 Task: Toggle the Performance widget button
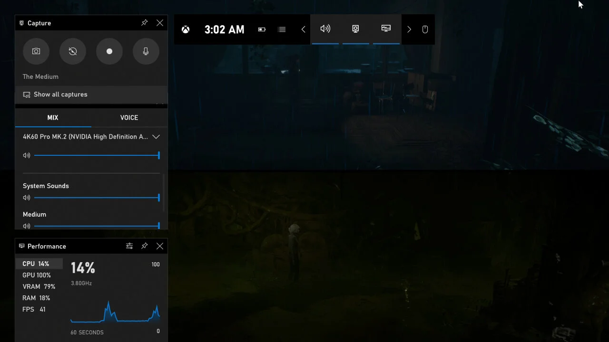point(386,29)
